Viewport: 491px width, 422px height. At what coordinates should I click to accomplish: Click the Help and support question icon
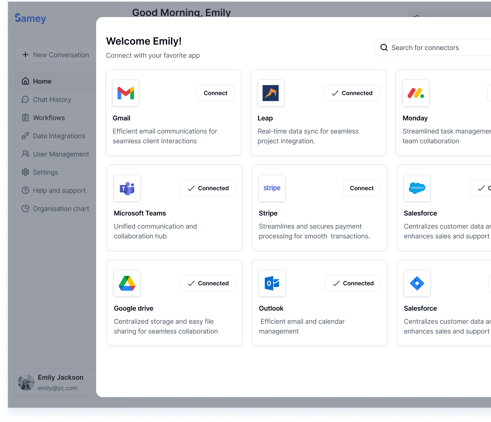(25, 190)
